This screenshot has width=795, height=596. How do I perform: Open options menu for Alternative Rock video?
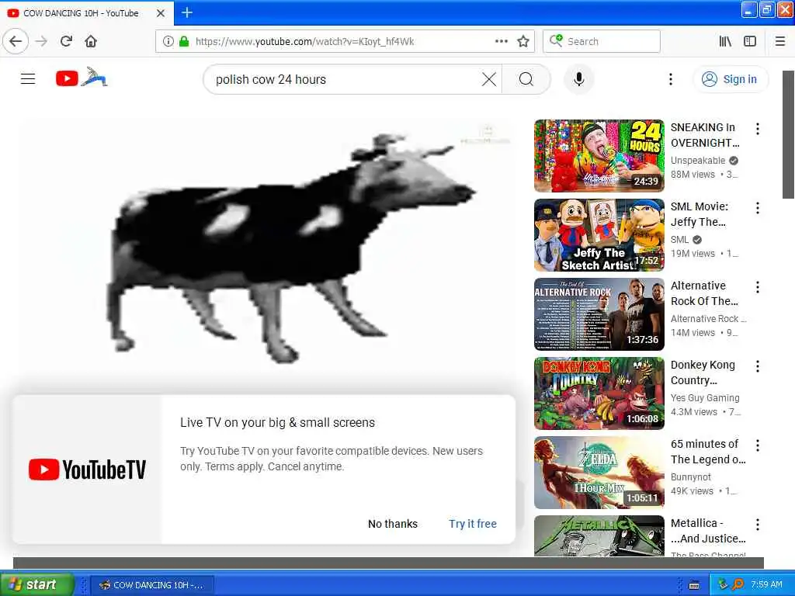tap(758, 287)
